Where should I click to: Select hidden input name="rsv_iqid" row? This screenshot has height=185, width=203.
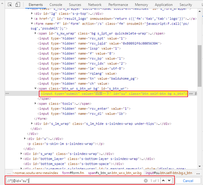tap(99, 43)
